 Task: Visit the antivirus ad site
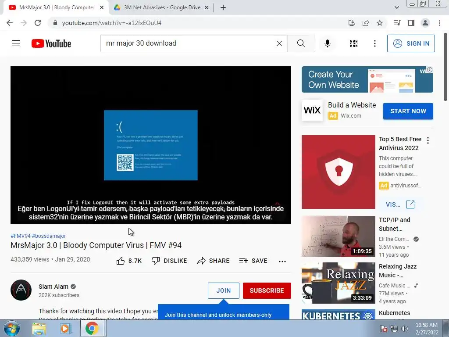click(400, 204)
